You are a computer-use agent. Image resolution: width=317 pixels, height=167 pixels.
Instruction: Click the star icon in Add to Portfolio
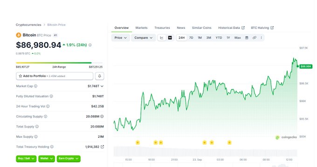21,76
